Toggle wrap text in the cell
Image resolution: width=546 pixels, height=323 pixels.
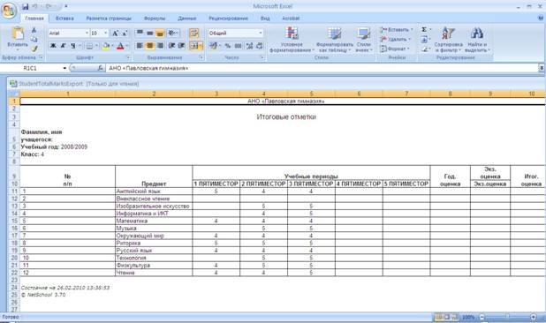pos(194,33)
